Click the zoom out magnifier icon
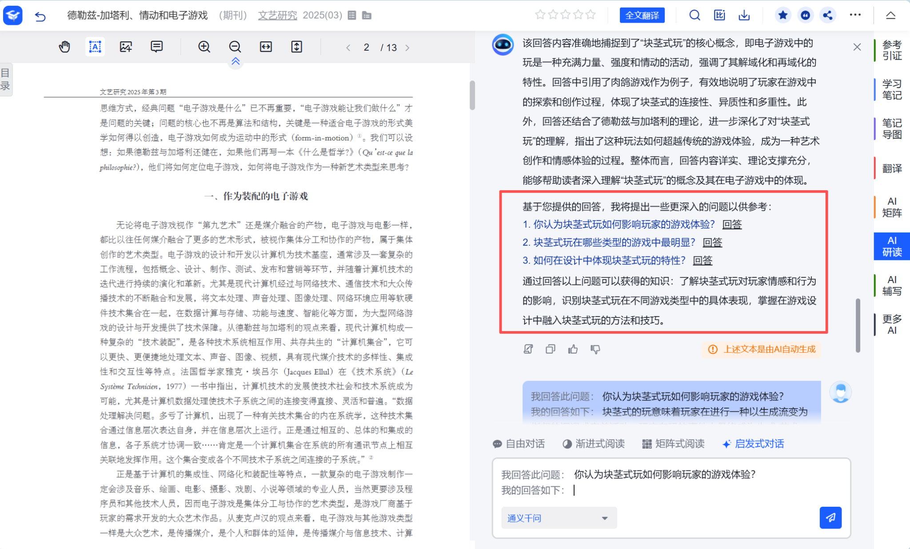Screen dimensions: 910x549 (x=235, y=47)
